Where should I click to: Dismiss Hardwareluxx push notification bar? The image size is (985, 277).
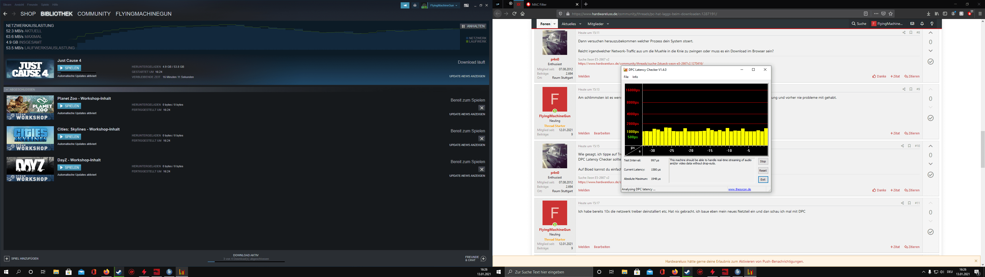[x=976, y=261]
